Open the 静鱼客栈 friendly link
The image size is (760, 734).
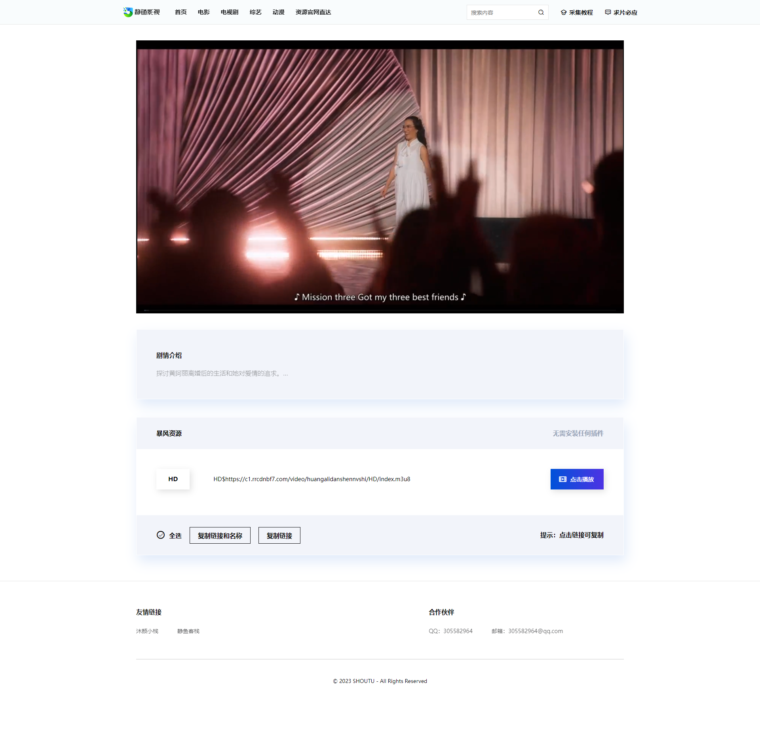coord(188,631)
